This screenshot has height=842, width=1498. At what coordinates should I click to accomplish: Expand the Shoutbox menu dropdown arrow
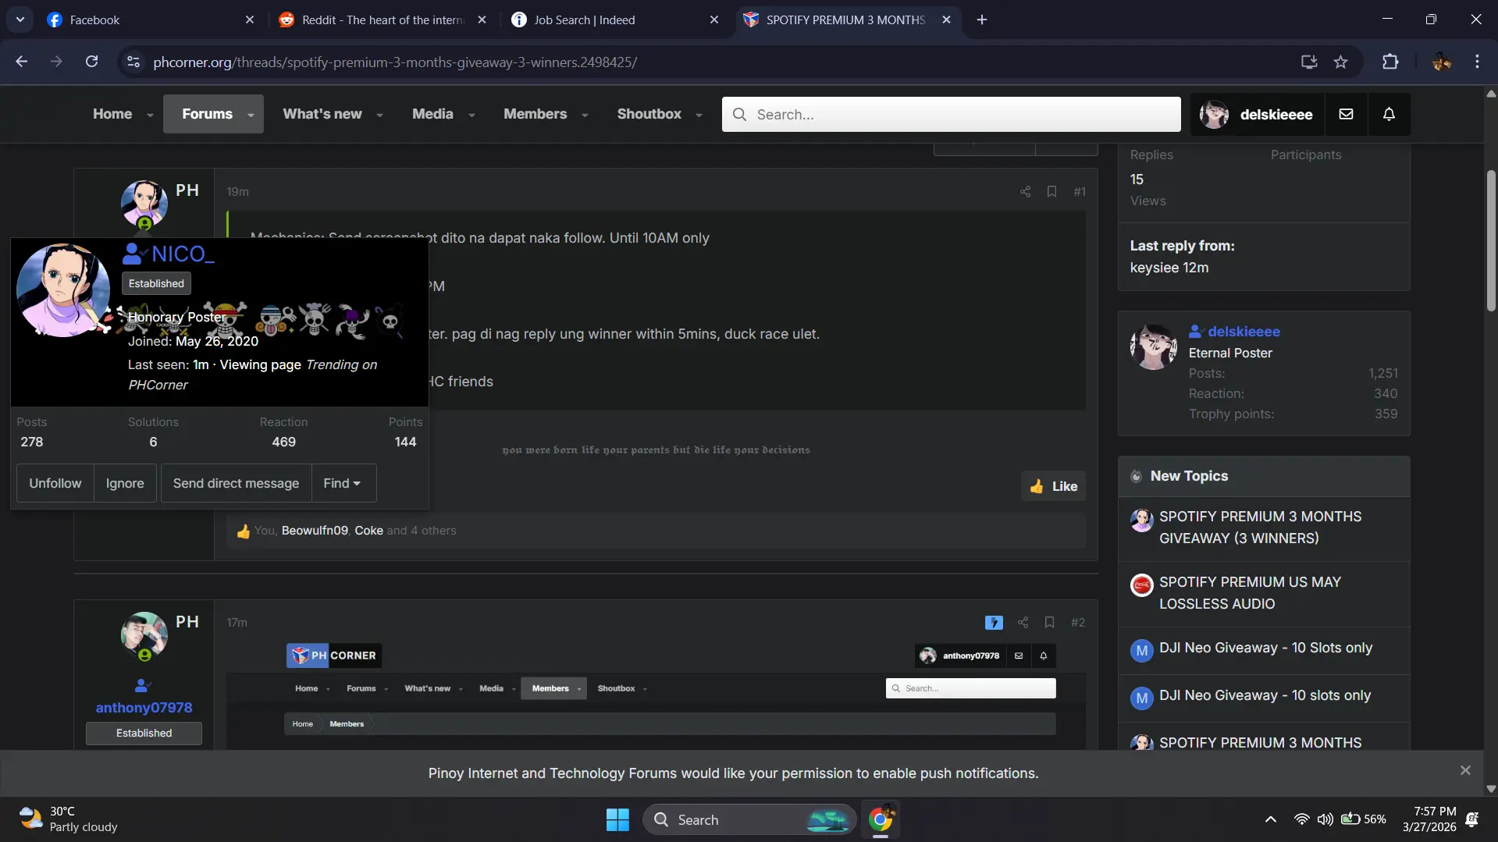[x=699, y=115]
